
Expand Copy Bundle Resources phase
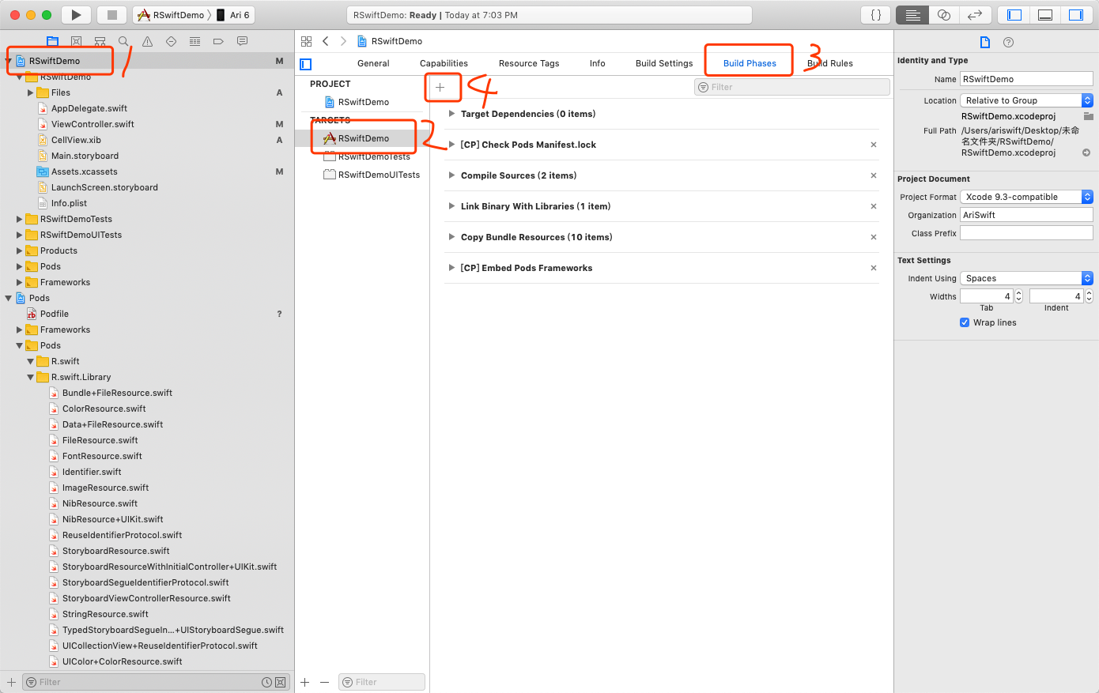[x=451, y=237]
